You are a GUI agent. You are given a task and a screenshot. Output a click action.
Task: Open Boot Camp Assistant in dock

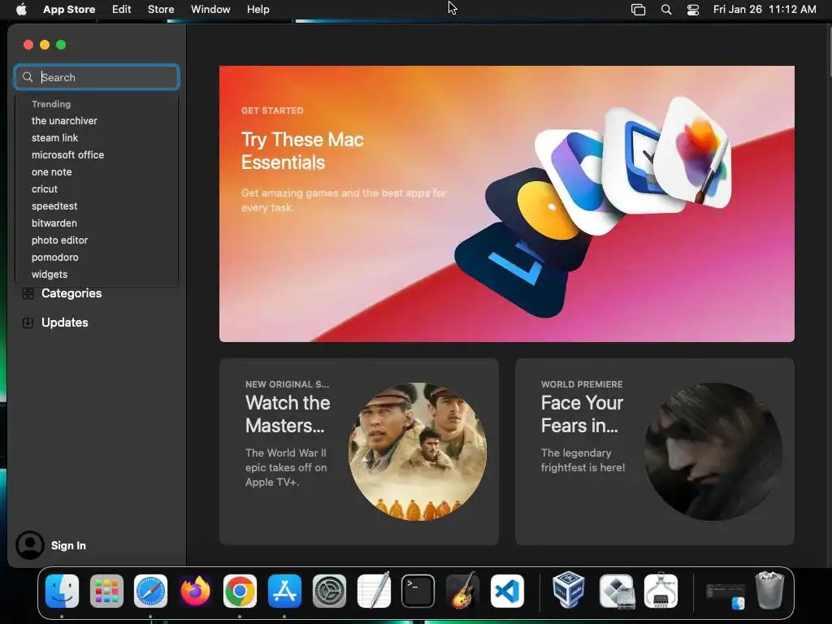click(616, 591)
